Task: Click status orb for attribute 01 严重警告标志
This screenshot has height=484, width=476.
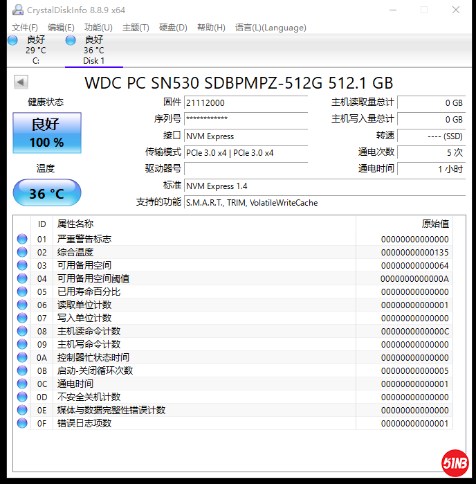Action: point(22,239)
